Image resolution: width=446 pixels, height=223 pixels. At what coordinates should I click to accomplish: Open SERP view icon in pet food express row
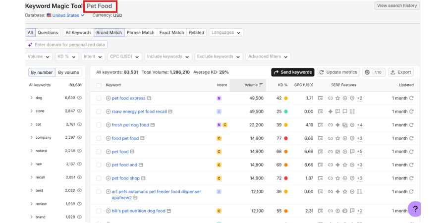pos(320,98)
